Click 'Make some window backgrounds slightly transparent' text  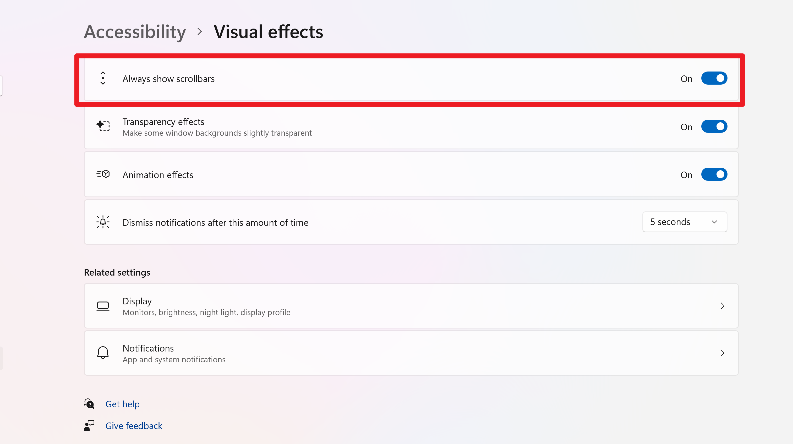click(x=217, y=133)
